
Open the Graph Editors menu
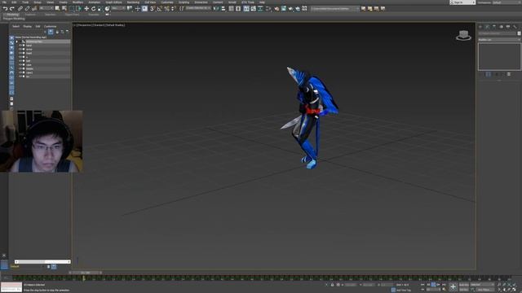tap(113, 2)
